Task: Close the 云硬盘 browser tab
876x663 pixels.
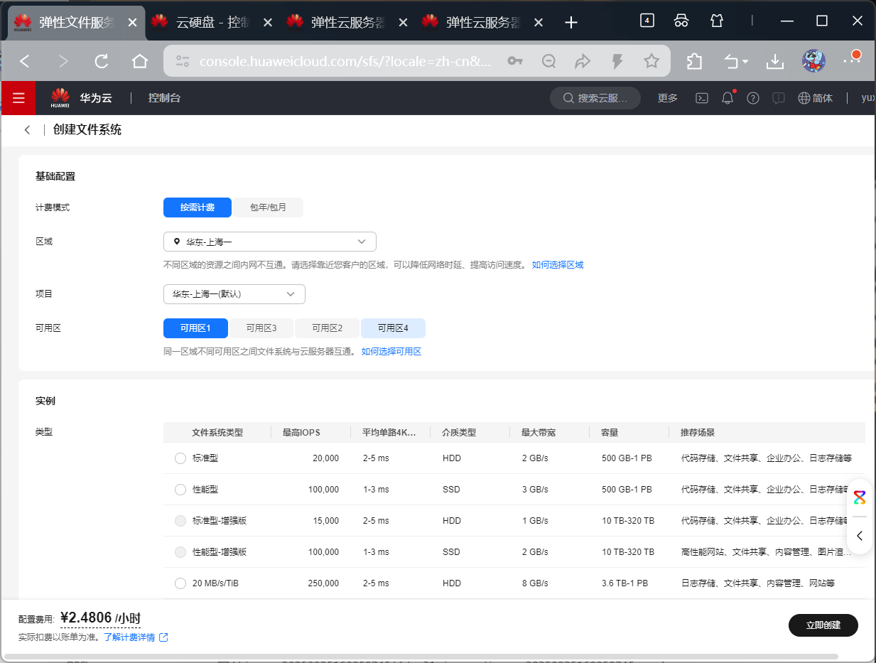Action: (x=268, y=23)
